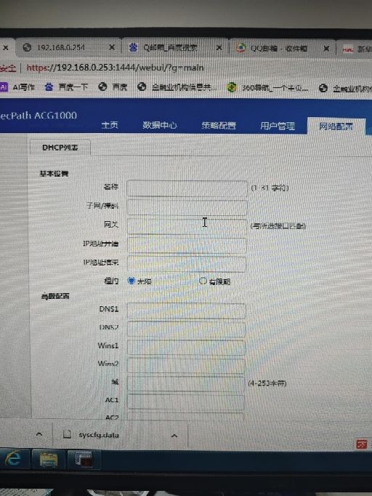Close the QQ邮箱 收件箱 tab
This screenshot has width=372, height=496.
(x=326, y=49)
